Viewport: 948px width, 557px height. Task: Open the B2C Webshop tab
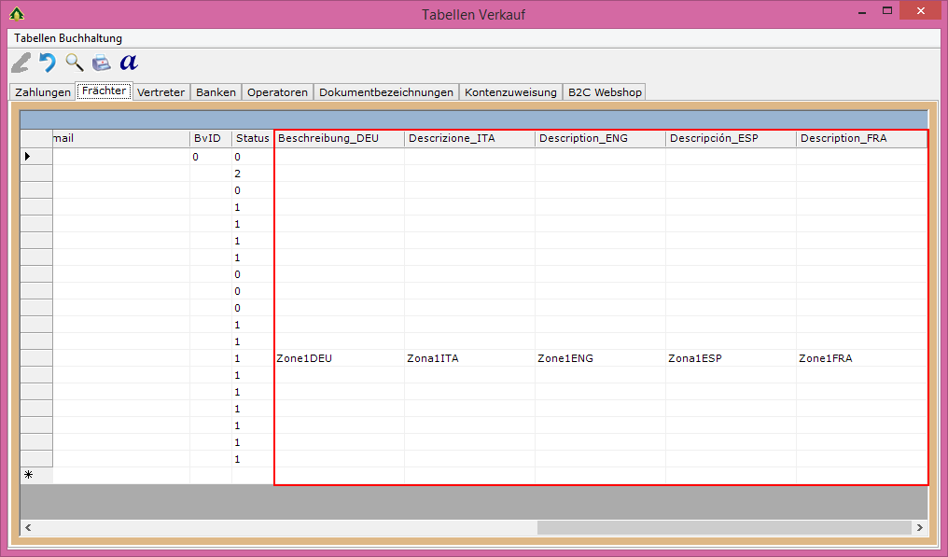click(605, 92)
